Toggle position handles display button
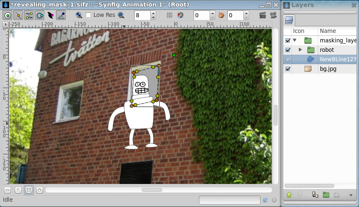 (x=8, y=16)
